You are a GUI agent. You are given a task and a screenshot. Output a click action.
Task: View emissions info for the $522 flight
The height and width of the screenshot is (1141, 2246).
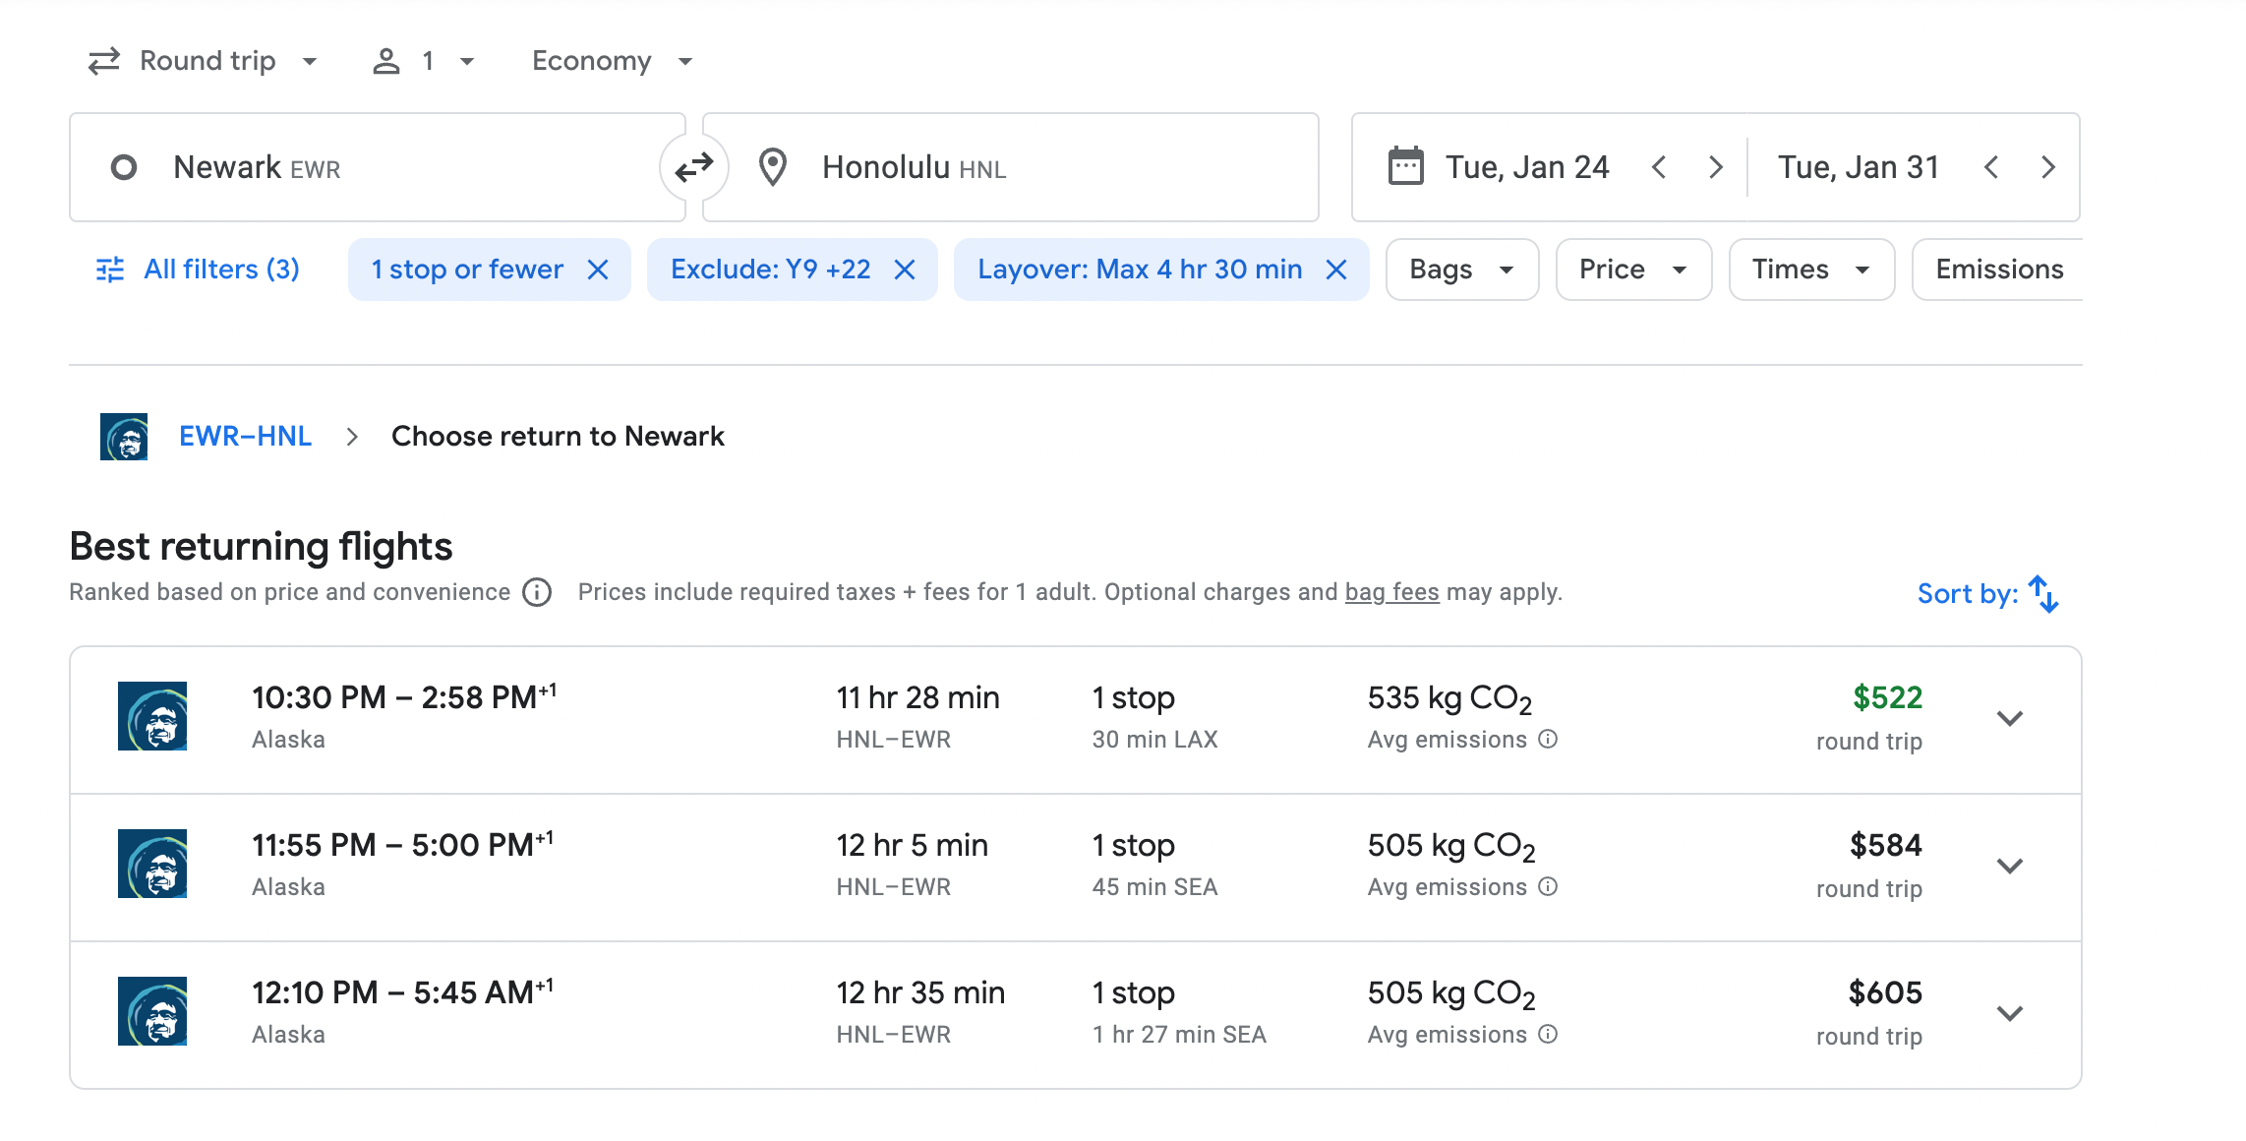pyautogui.click(x=1548, y=740)
